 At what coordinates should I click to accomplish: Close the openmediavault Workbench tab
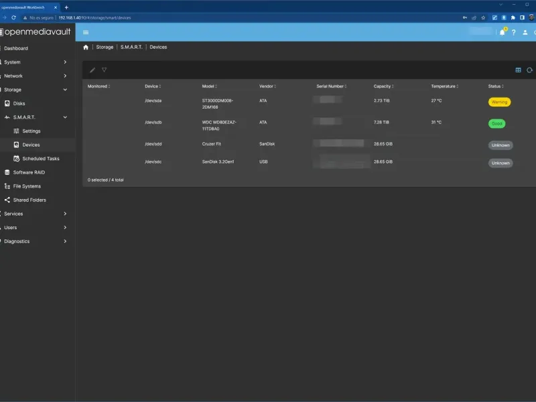point(56,7)
